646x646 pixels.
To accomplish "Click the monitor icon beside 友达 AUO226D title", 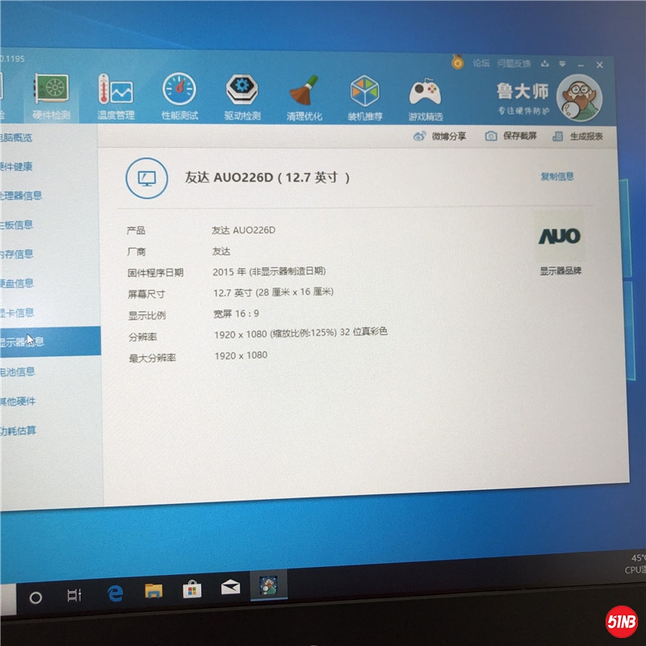I will point(147,178).
